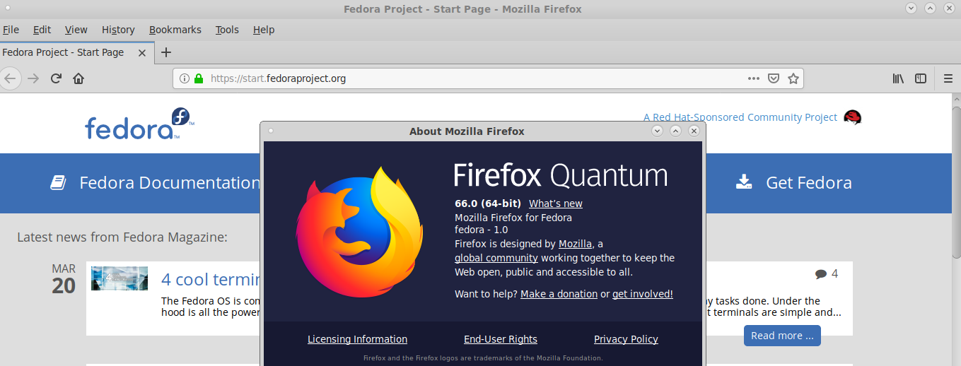The image size is (961, 366).
Task: Minimize the About Mozilla Firefox dialog
Action: pos(657,131)
